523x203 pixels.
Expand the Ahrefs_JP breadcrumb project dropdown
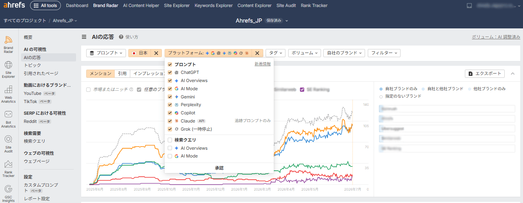coord(65,21)
